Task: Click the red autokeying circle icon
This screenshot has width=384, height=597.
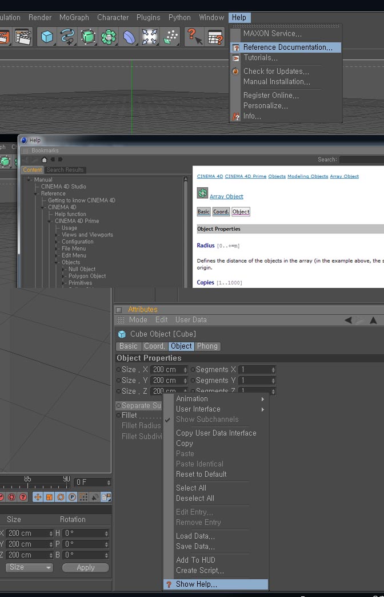Action: pos(12,497)
